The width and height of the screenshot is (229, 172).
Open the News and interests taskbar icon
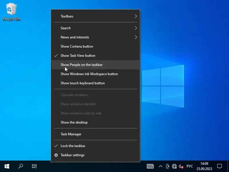pyautogui.click(x=150, y=166)
